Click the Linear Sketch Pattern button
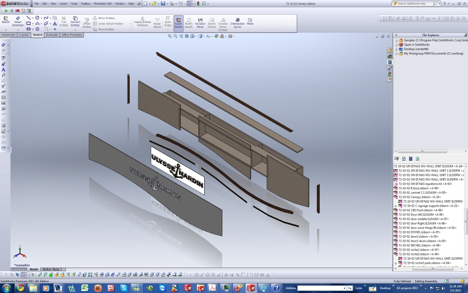 pos(108,23)
